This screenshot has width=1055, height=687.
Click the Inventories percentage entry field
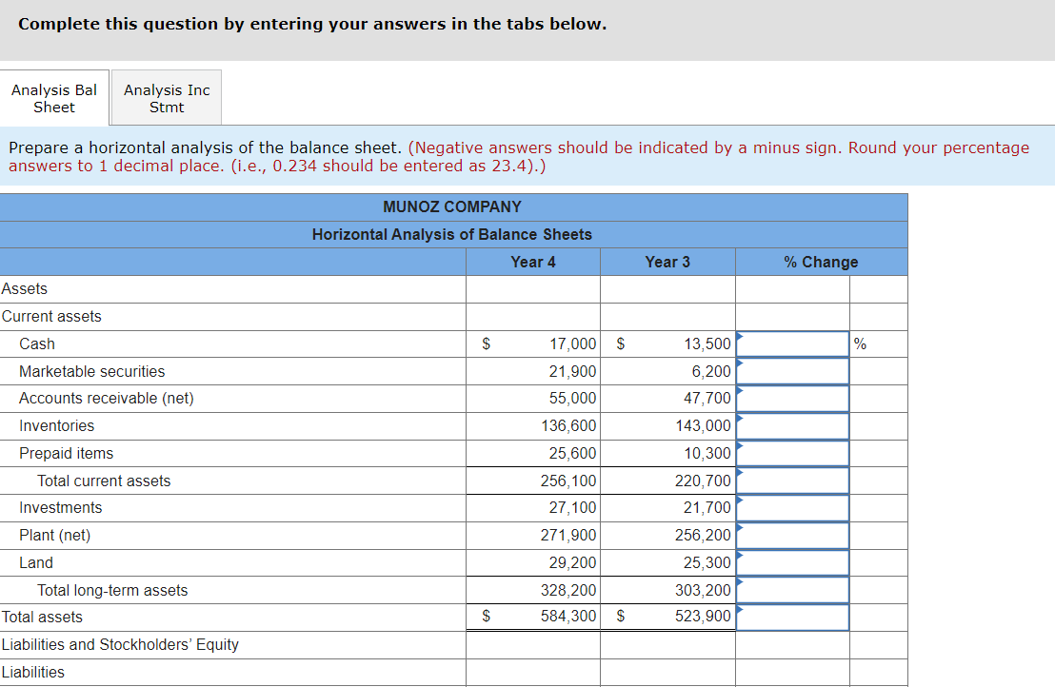792,425
